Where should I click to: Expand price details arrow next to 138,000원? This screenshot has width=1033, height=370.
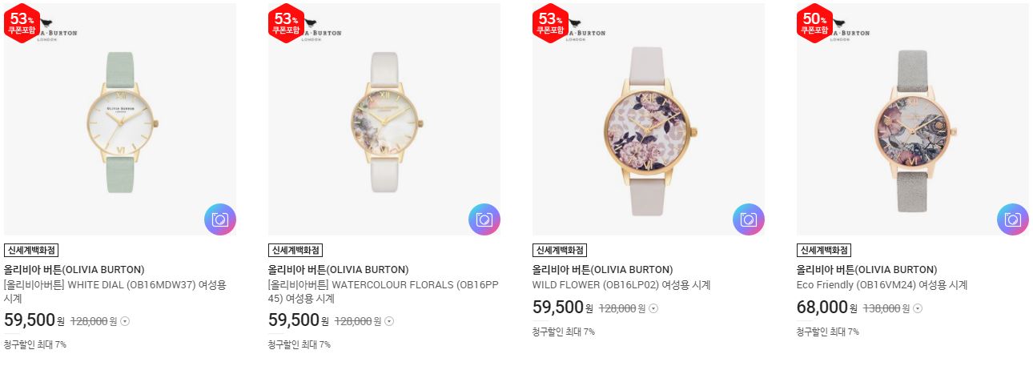(x=918, y=308)
